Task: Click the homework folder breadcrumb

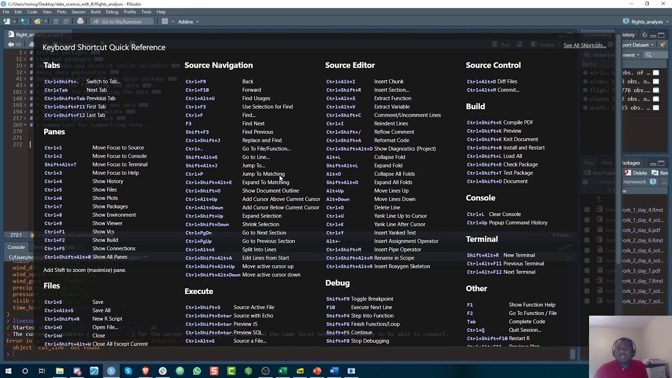Action: 635,182
